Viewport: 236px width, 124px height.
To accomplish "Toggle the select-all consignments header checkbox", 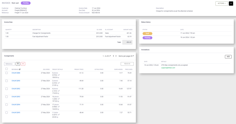I will pyautogui.click(x=7, y=69).
